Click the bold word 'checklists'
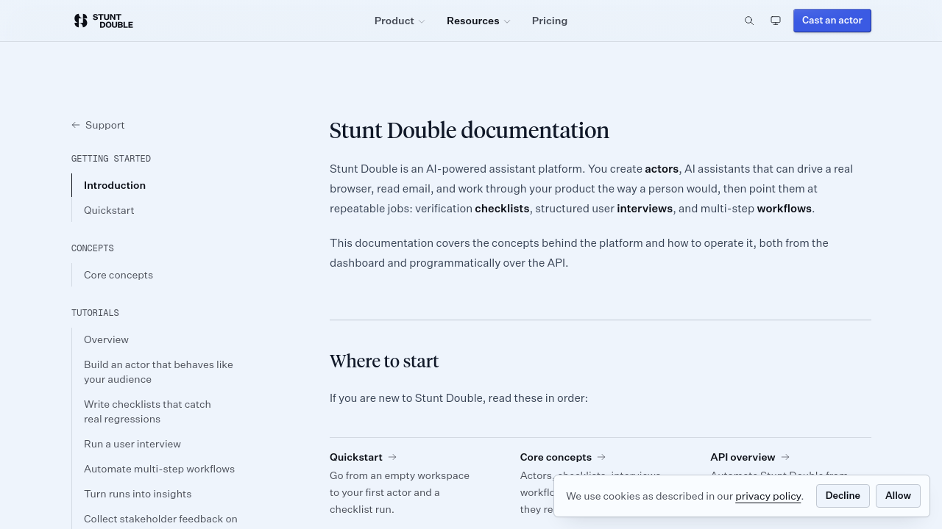Viewport: 942px width, 529px height. click(x=502, y=209)
